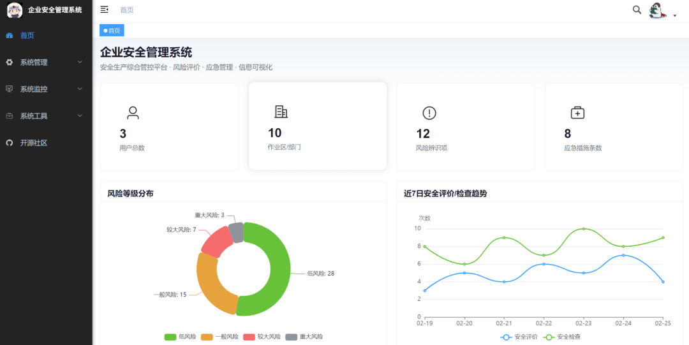
Task: Click the first-aid kit icon on 应急措施条数 card
Action: tap(577, 113)
